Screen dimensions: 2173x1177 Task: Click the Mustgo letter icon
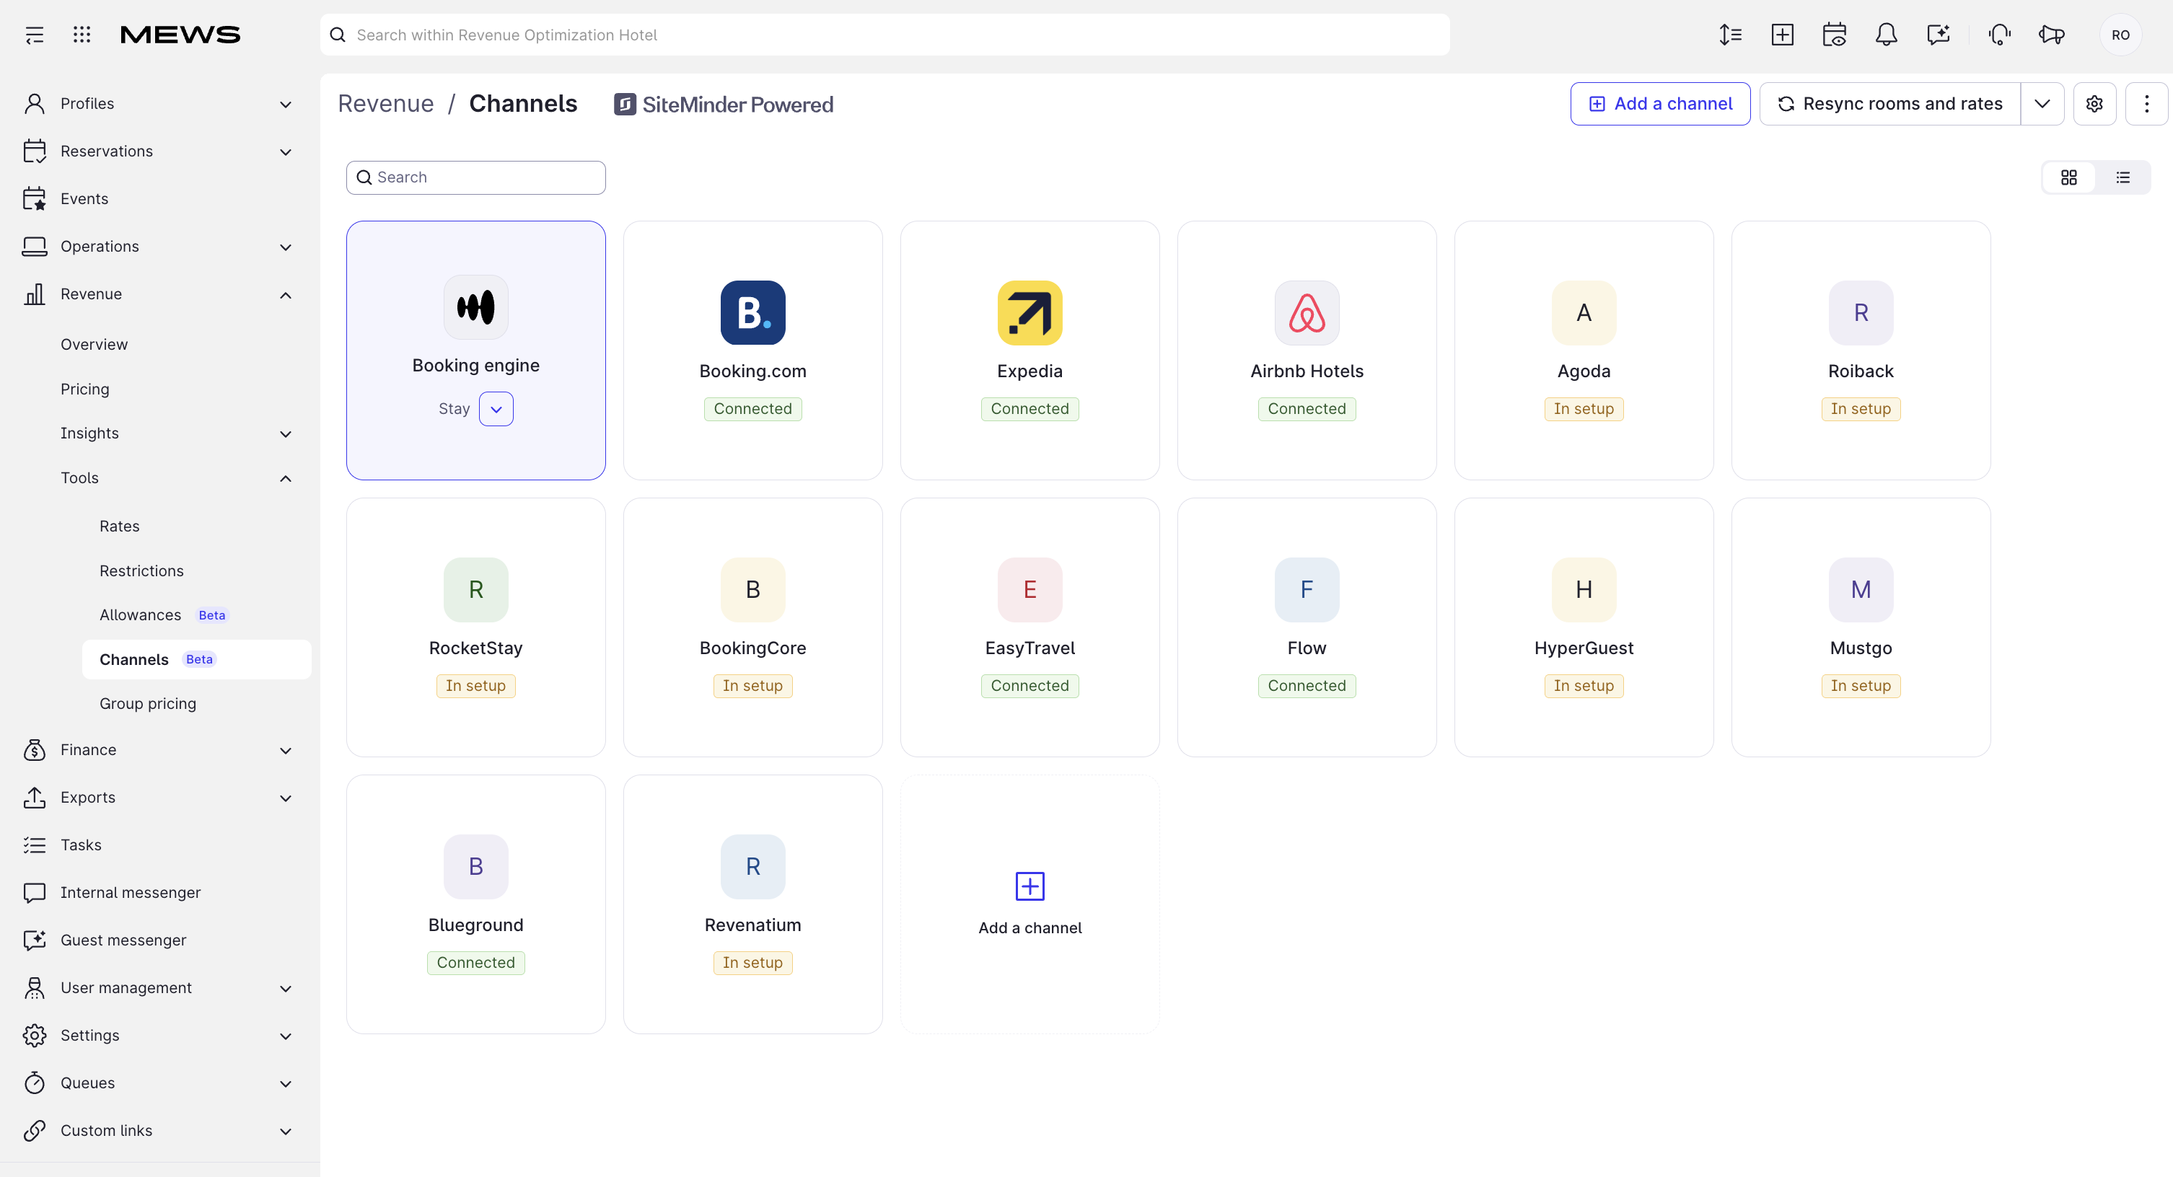pyautogui.click(x=1861, y=589)
